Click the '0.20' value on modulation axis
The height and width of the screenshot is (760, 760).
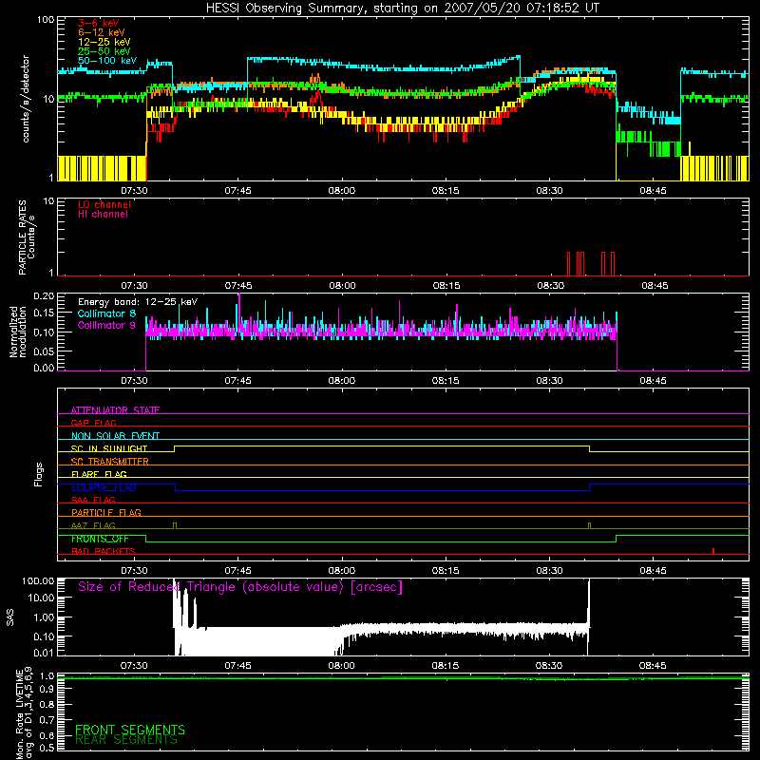(44, 296)
